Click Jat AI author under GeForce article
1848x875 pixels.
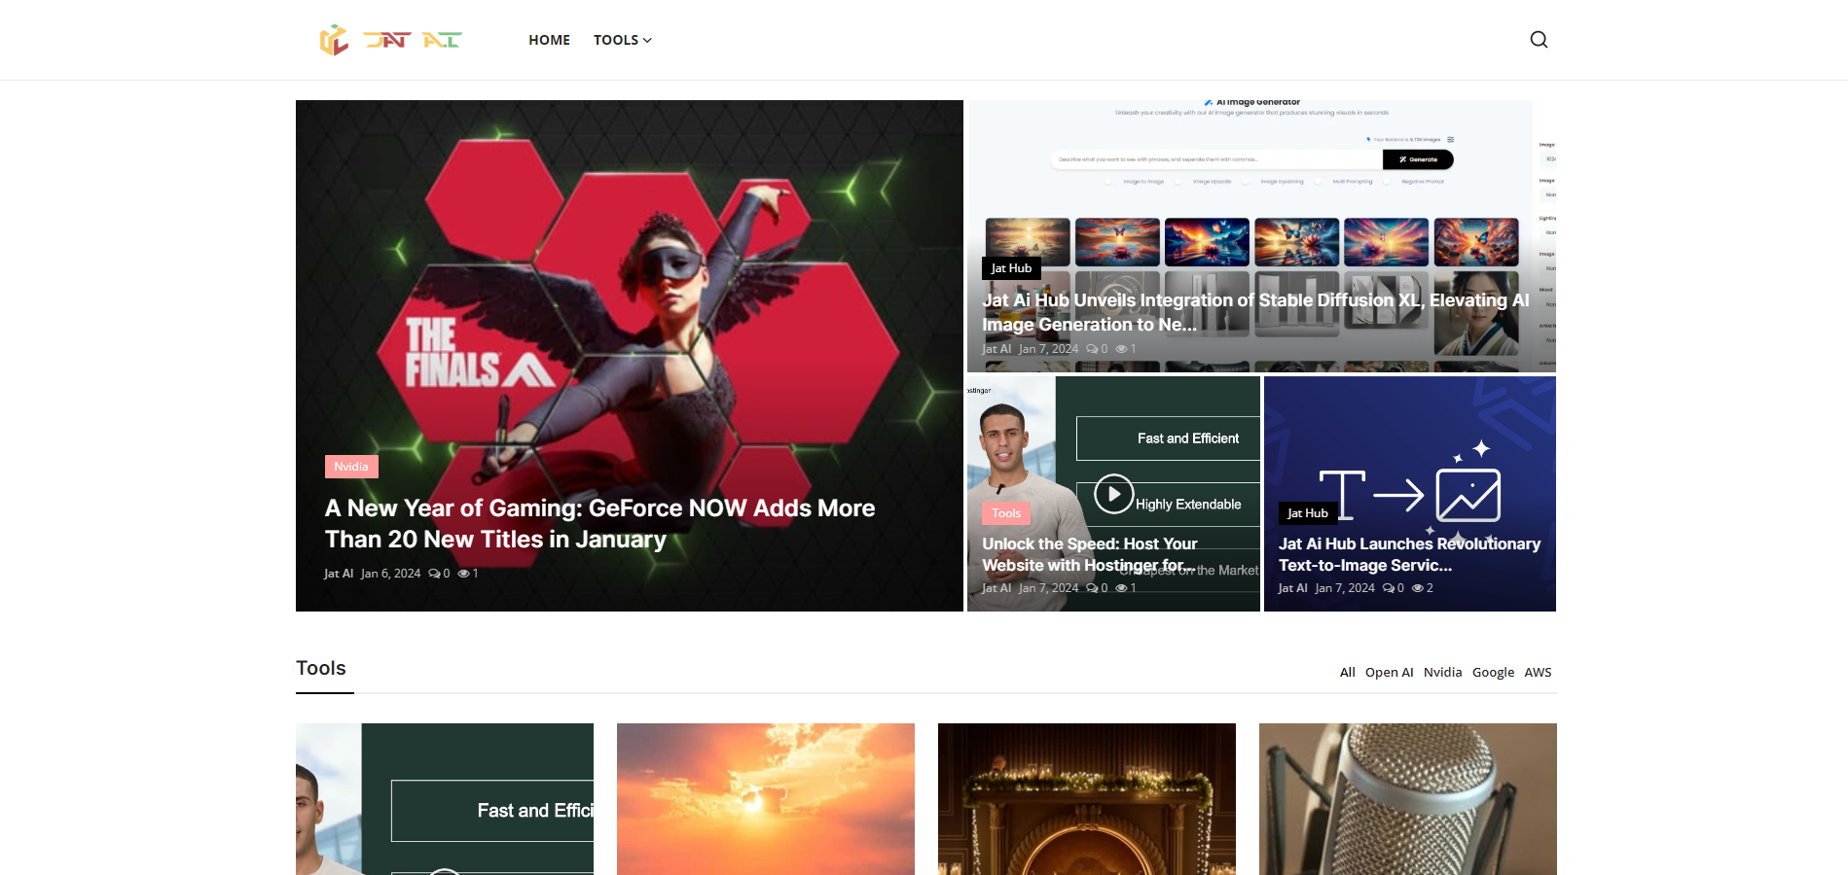click(x=339, y=574)
